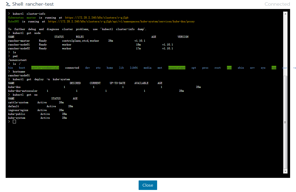This screenshot has height=192, width=296.
Task: Click the rancher-master node name
Action: tap(19, 41)
